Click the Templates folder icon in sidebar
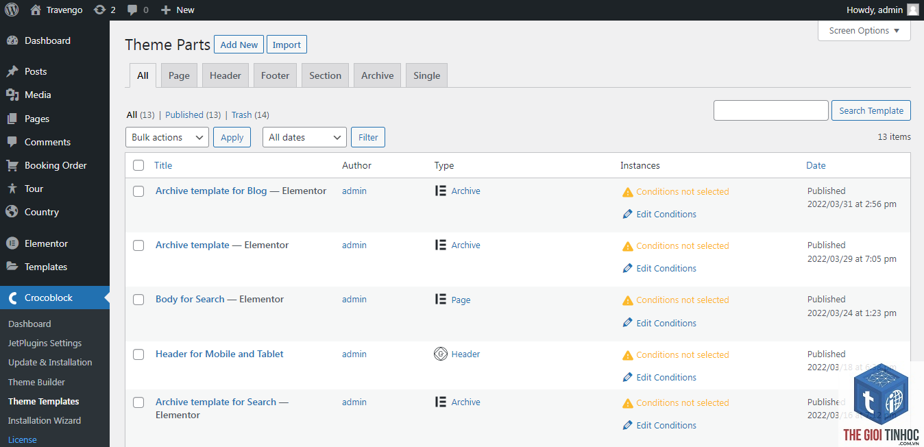The width and height of the screenshot is (924, 447). click(12, 267)
